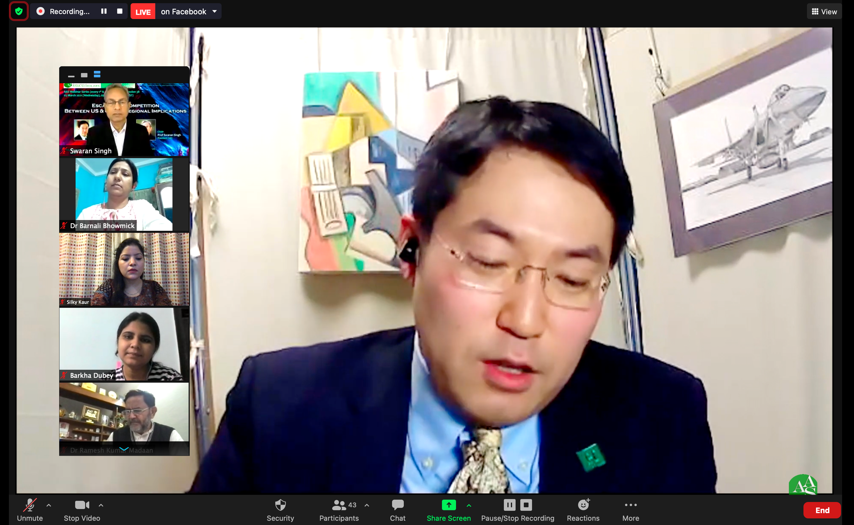Expand audio options arrow next to Unmute
The image size is (854, 525).
pos(49,505)
